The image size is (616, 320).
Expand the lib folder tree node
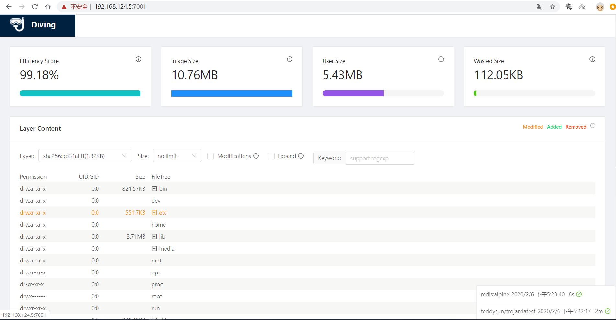[154, 237]
